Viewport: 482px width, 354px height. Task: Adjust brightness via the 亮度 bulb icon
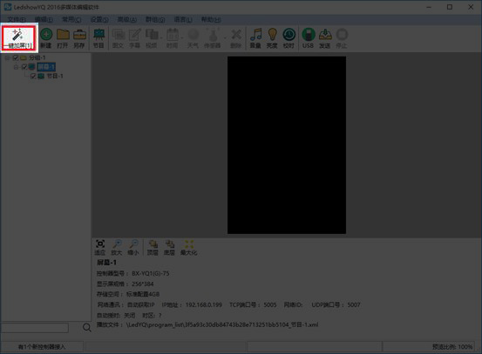[272, 38]
